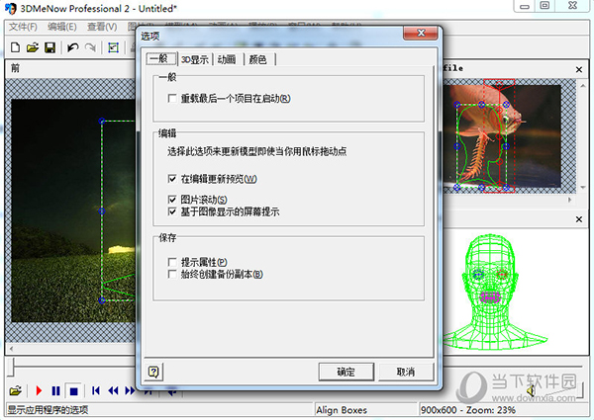This screenshot has height=420, width=594.
Task: Open the help question-mark icon in dialog
Action: (x=153, y=372)
